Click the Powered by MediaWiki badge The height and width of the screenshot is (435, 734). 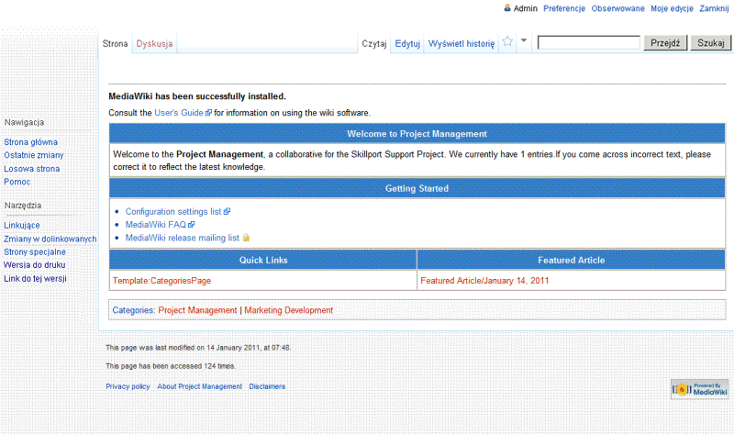(x=700, y=389)
